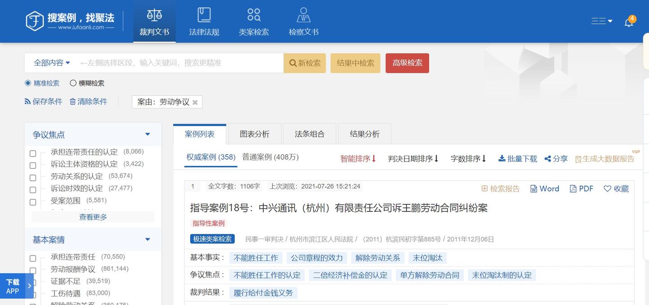
Task: Collapse the 基本案情 filter panel
Action: pos(147,239)
